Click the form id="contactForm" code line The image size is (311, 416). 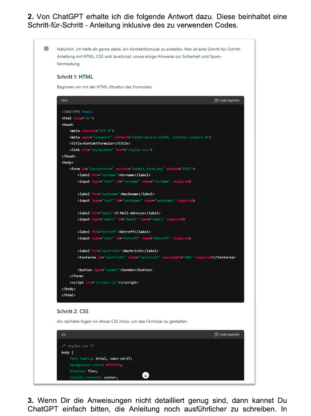132,169
